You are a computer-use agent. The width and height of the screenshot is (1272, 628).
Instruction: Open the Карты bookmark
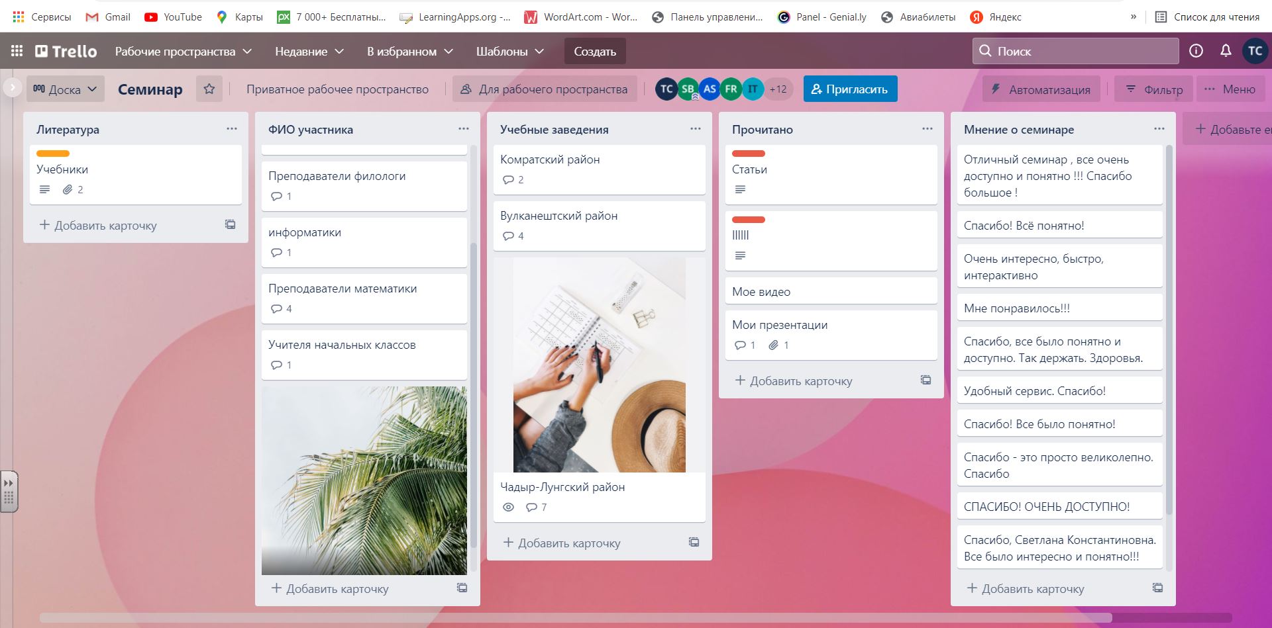(x=240, y=17)
